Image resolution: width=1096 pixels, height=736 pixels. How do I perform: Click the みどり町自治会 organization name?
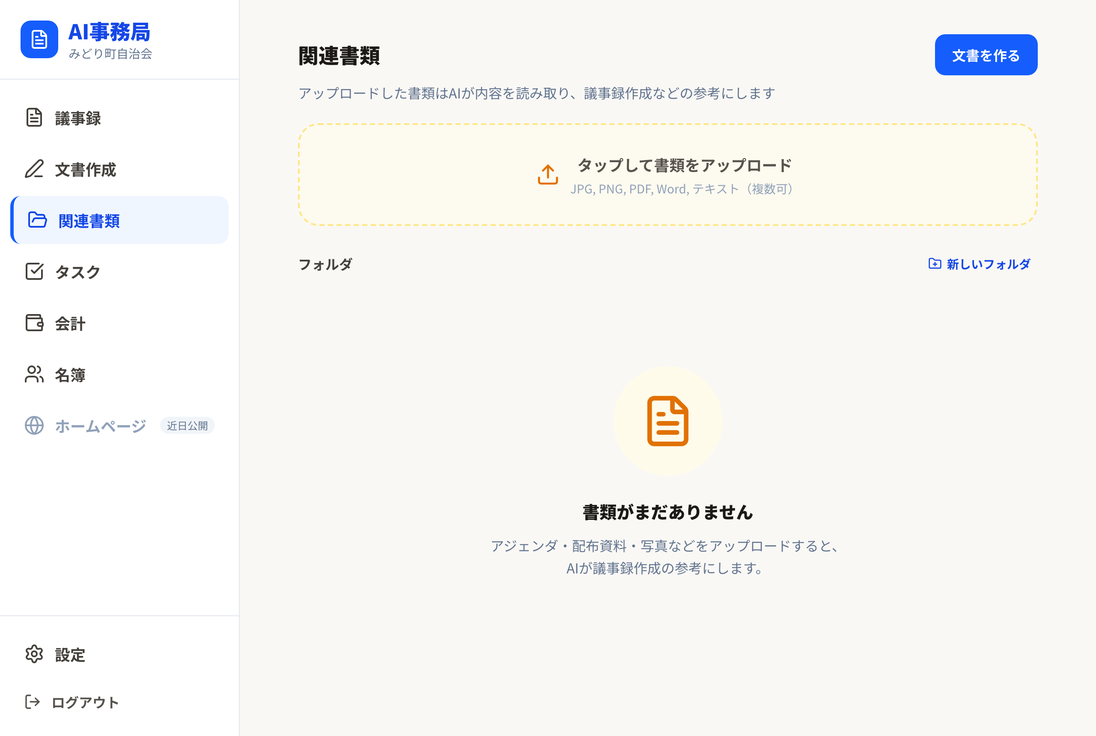click(110, 53)
